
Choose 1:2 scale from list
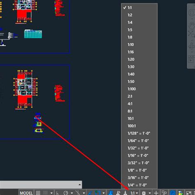click(x=139, y=15)
